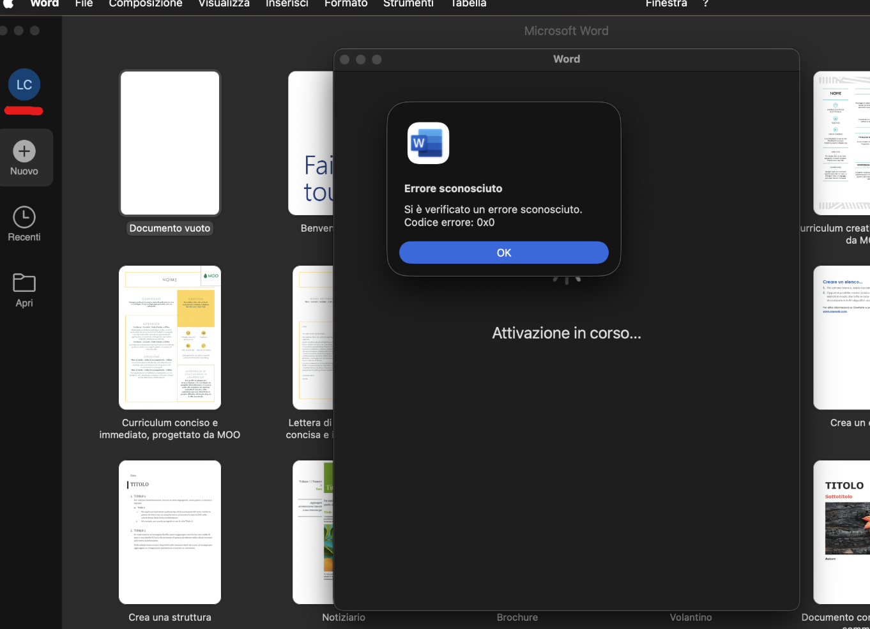Open the Strumenti menu

pos(408,3)
